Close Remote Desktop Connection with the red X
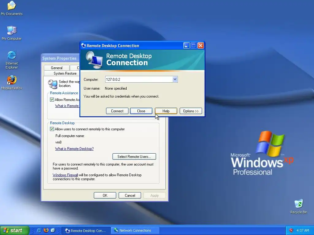 (201, 46)
